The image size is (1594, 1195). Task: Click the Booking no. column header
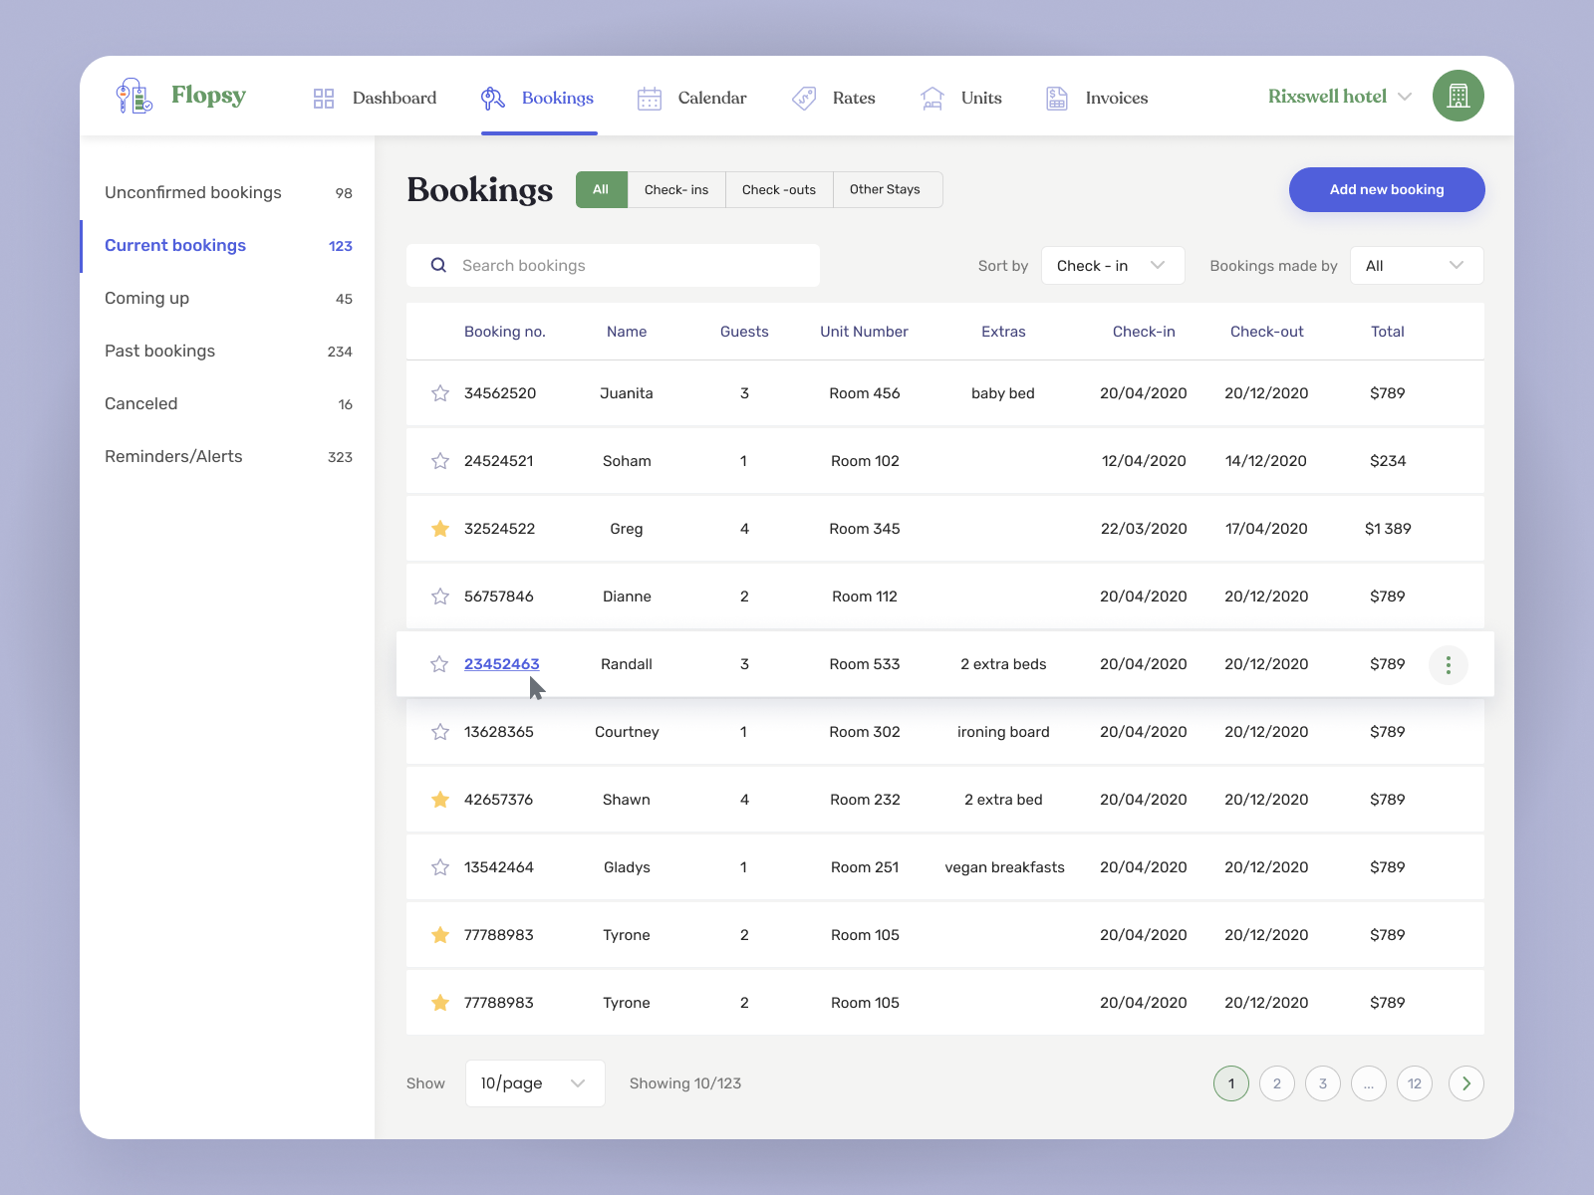click(x=504, y=332)
